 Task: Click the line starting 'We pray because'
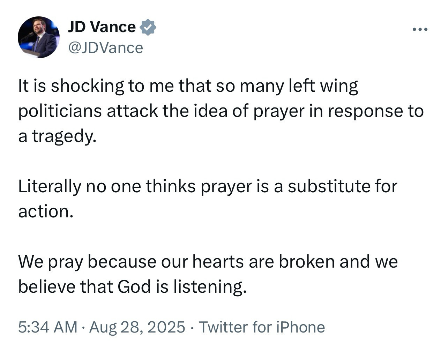click(x=208, y=262)
